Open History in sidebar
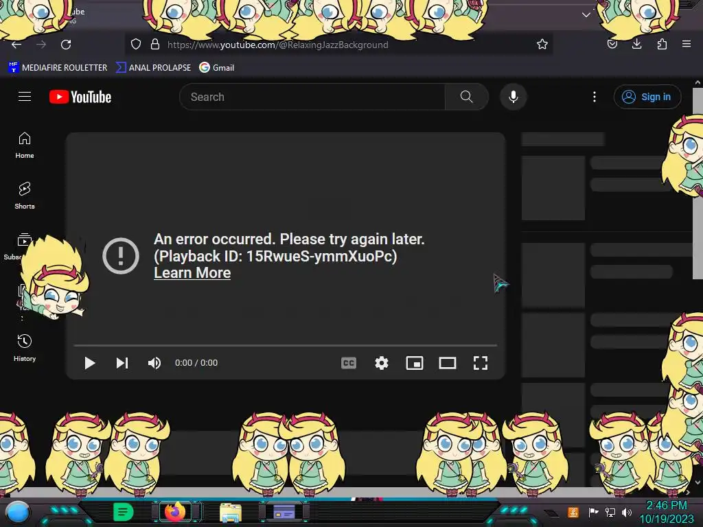This screenshot has height=527, width=703. [25, 348]
